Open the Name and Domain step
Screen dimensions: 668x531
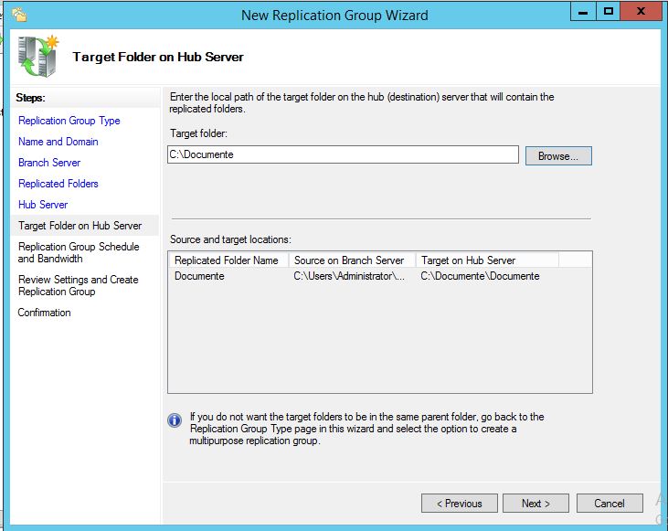[x=58, y=142]
